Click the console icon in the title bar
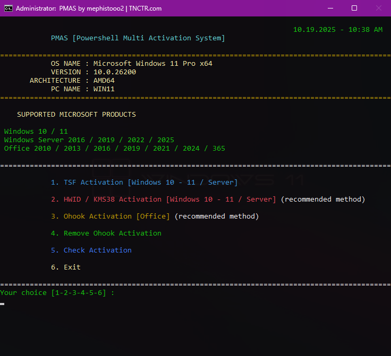Screen dimensions: 391x356 click(8, 8)
